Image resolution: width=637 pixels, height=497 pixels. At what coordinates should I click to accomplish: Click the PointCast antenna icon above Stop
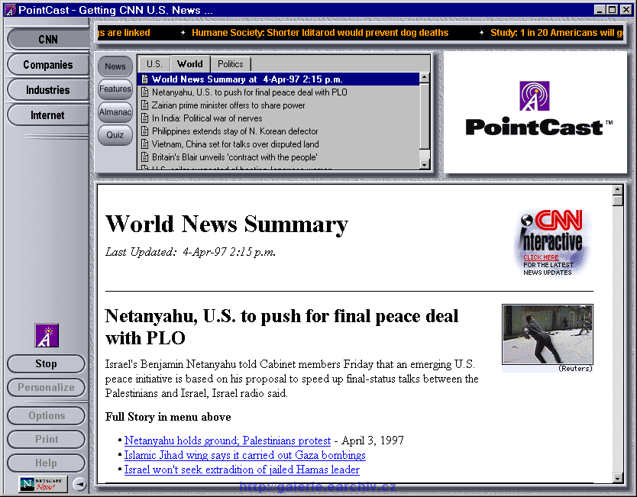[x=47, y=335]
